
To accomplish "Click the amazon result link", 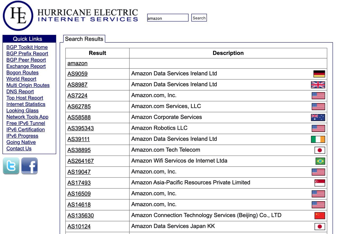I will tap(77, 63).
